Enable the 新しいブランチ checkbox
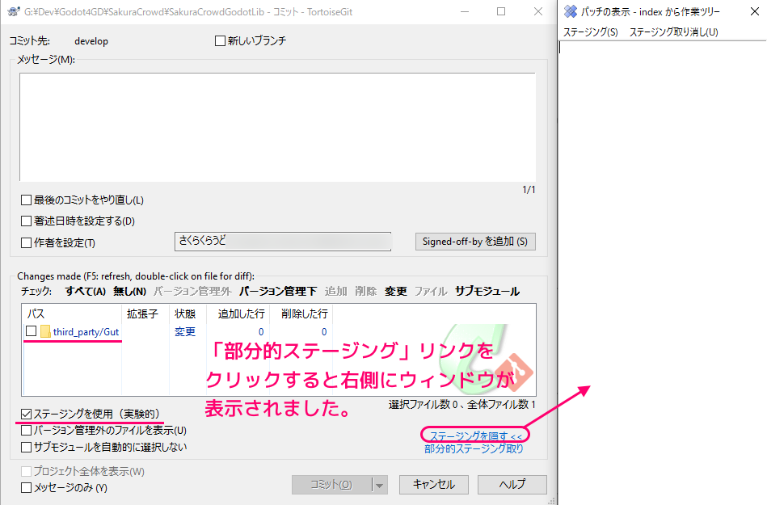Screen dimensions: 767x505 (221, 41)
